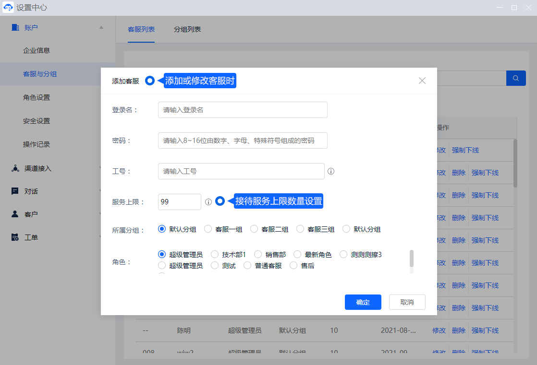
Task: Select 最新角色 role radio
Action: [x=297, y=255]
